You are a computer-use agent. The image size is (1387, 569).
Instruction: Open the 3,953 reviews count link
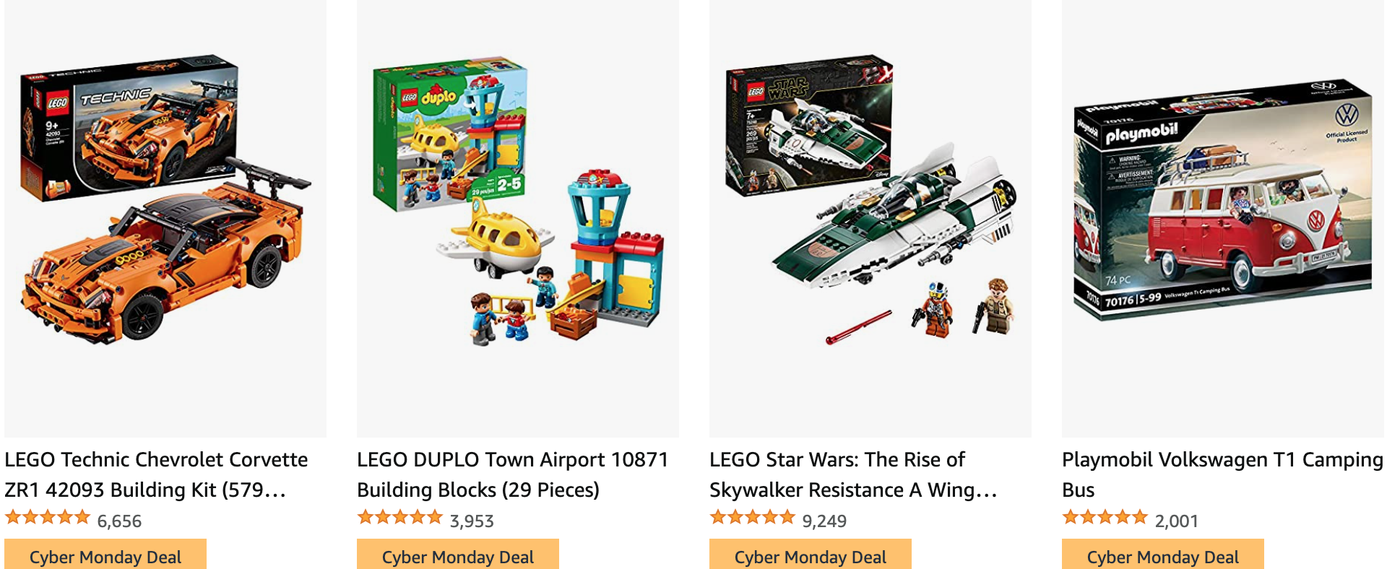click(472, 521)
